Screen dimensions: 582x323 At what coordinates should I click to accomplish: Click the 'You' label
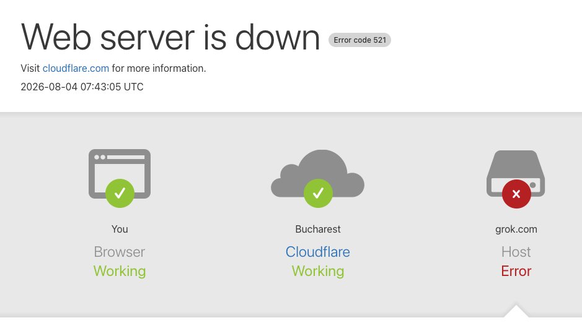pos(120,230)
